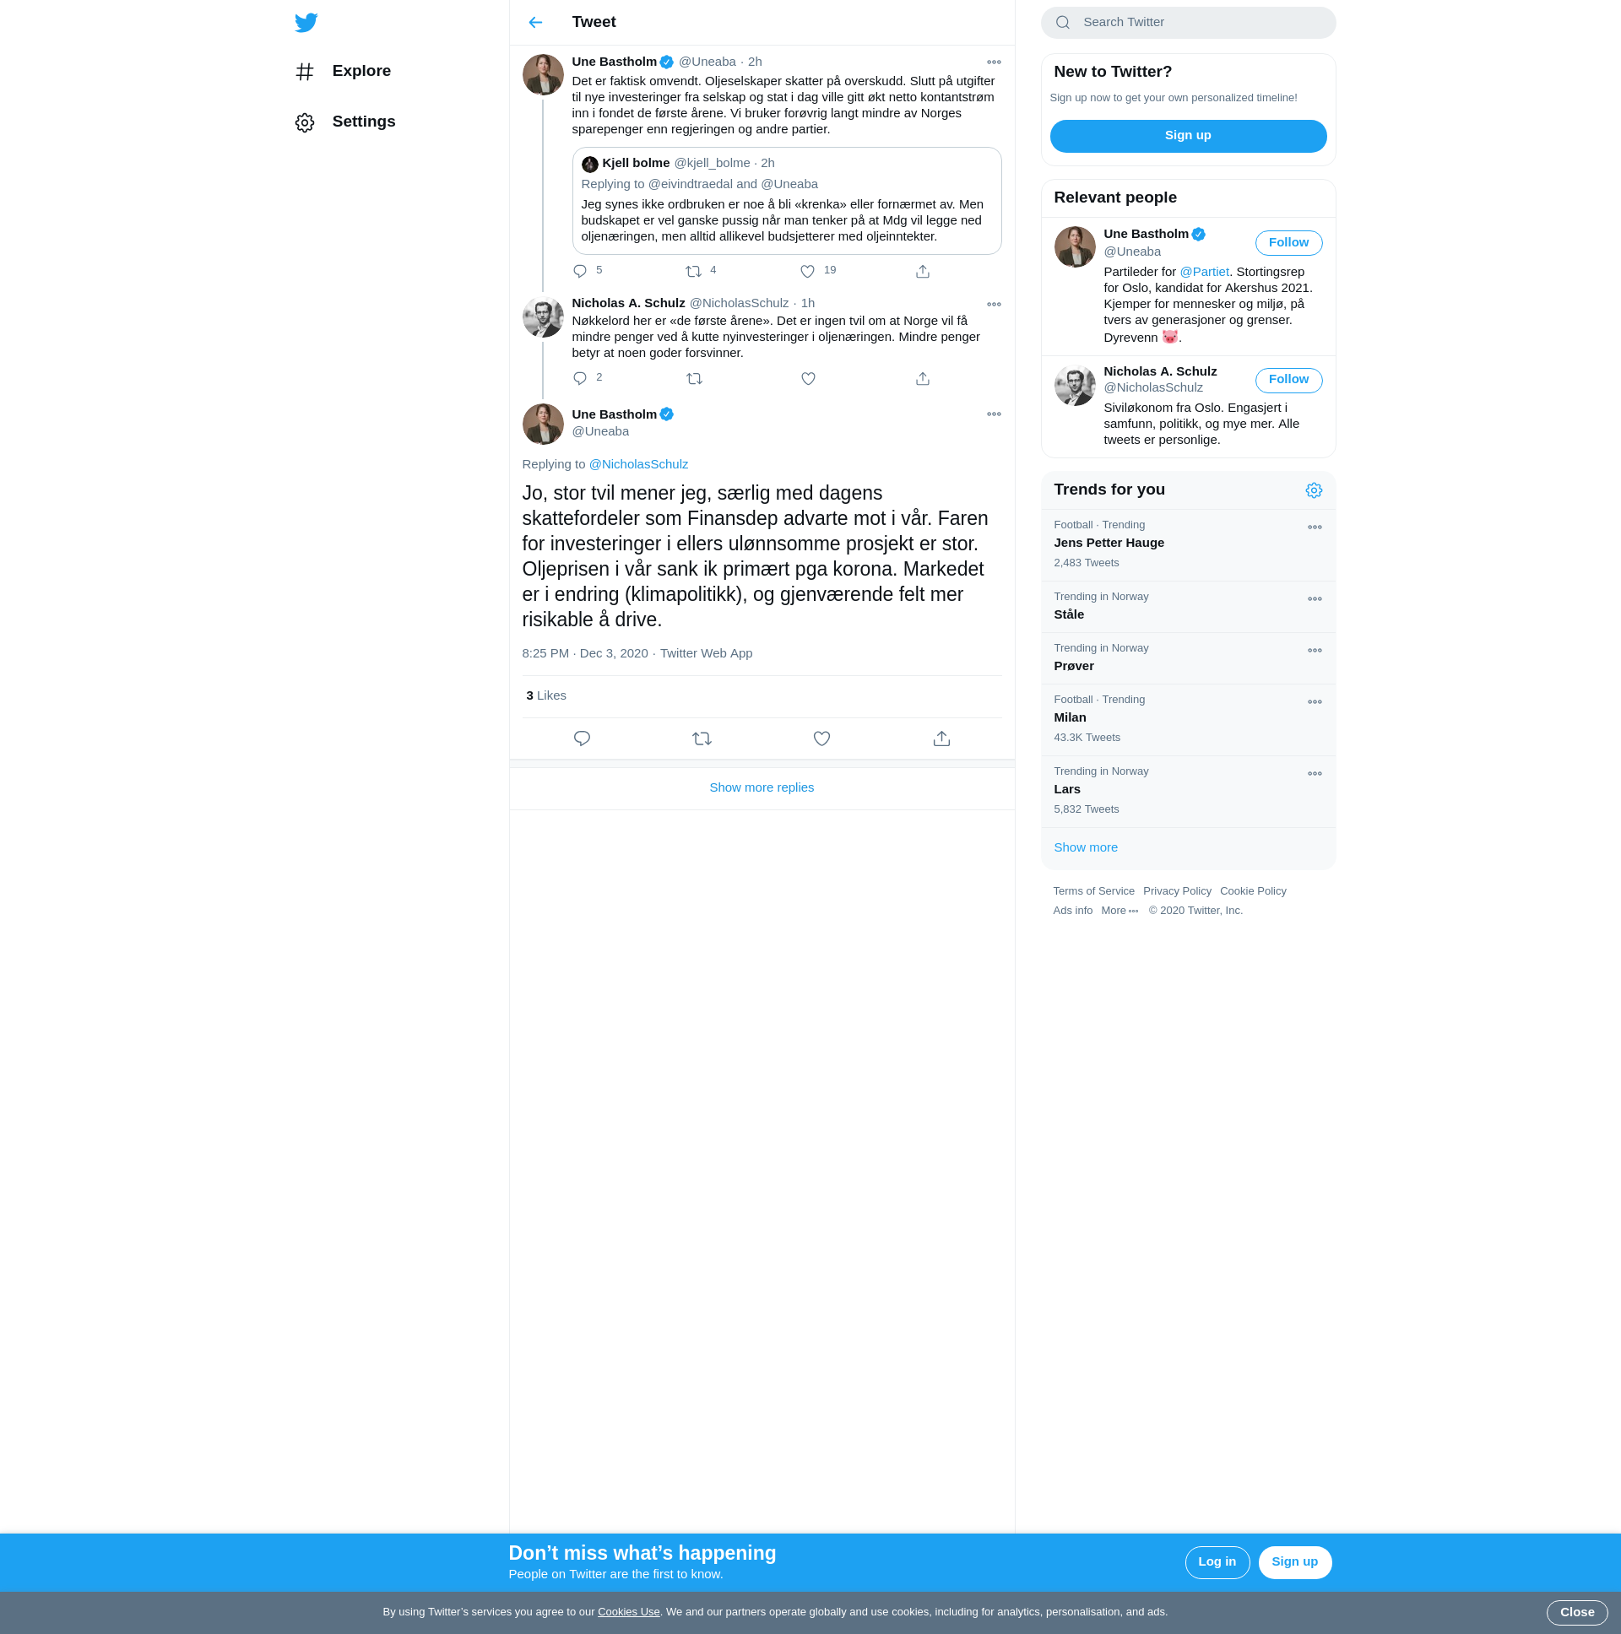
Task: Open options for Milan trend
Action: 1314,703
